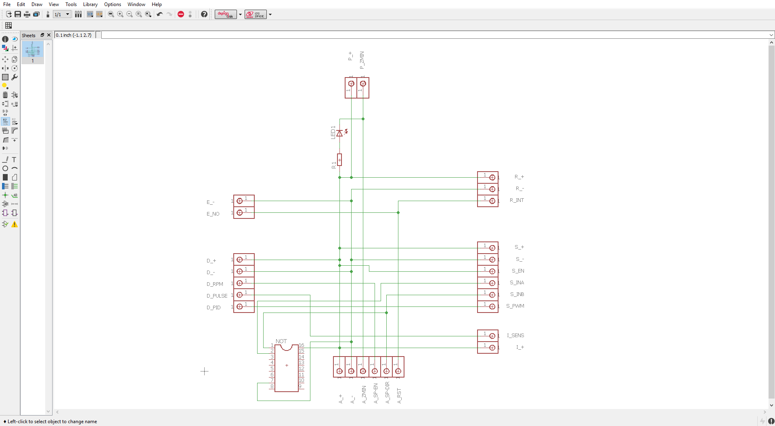Viewport: 775px width, 426px height.
Task: Click the Undo icon
Action: click(x=159, y=14)
